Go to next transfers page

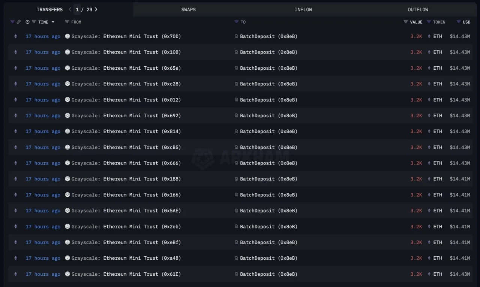[x=96, y=9]
